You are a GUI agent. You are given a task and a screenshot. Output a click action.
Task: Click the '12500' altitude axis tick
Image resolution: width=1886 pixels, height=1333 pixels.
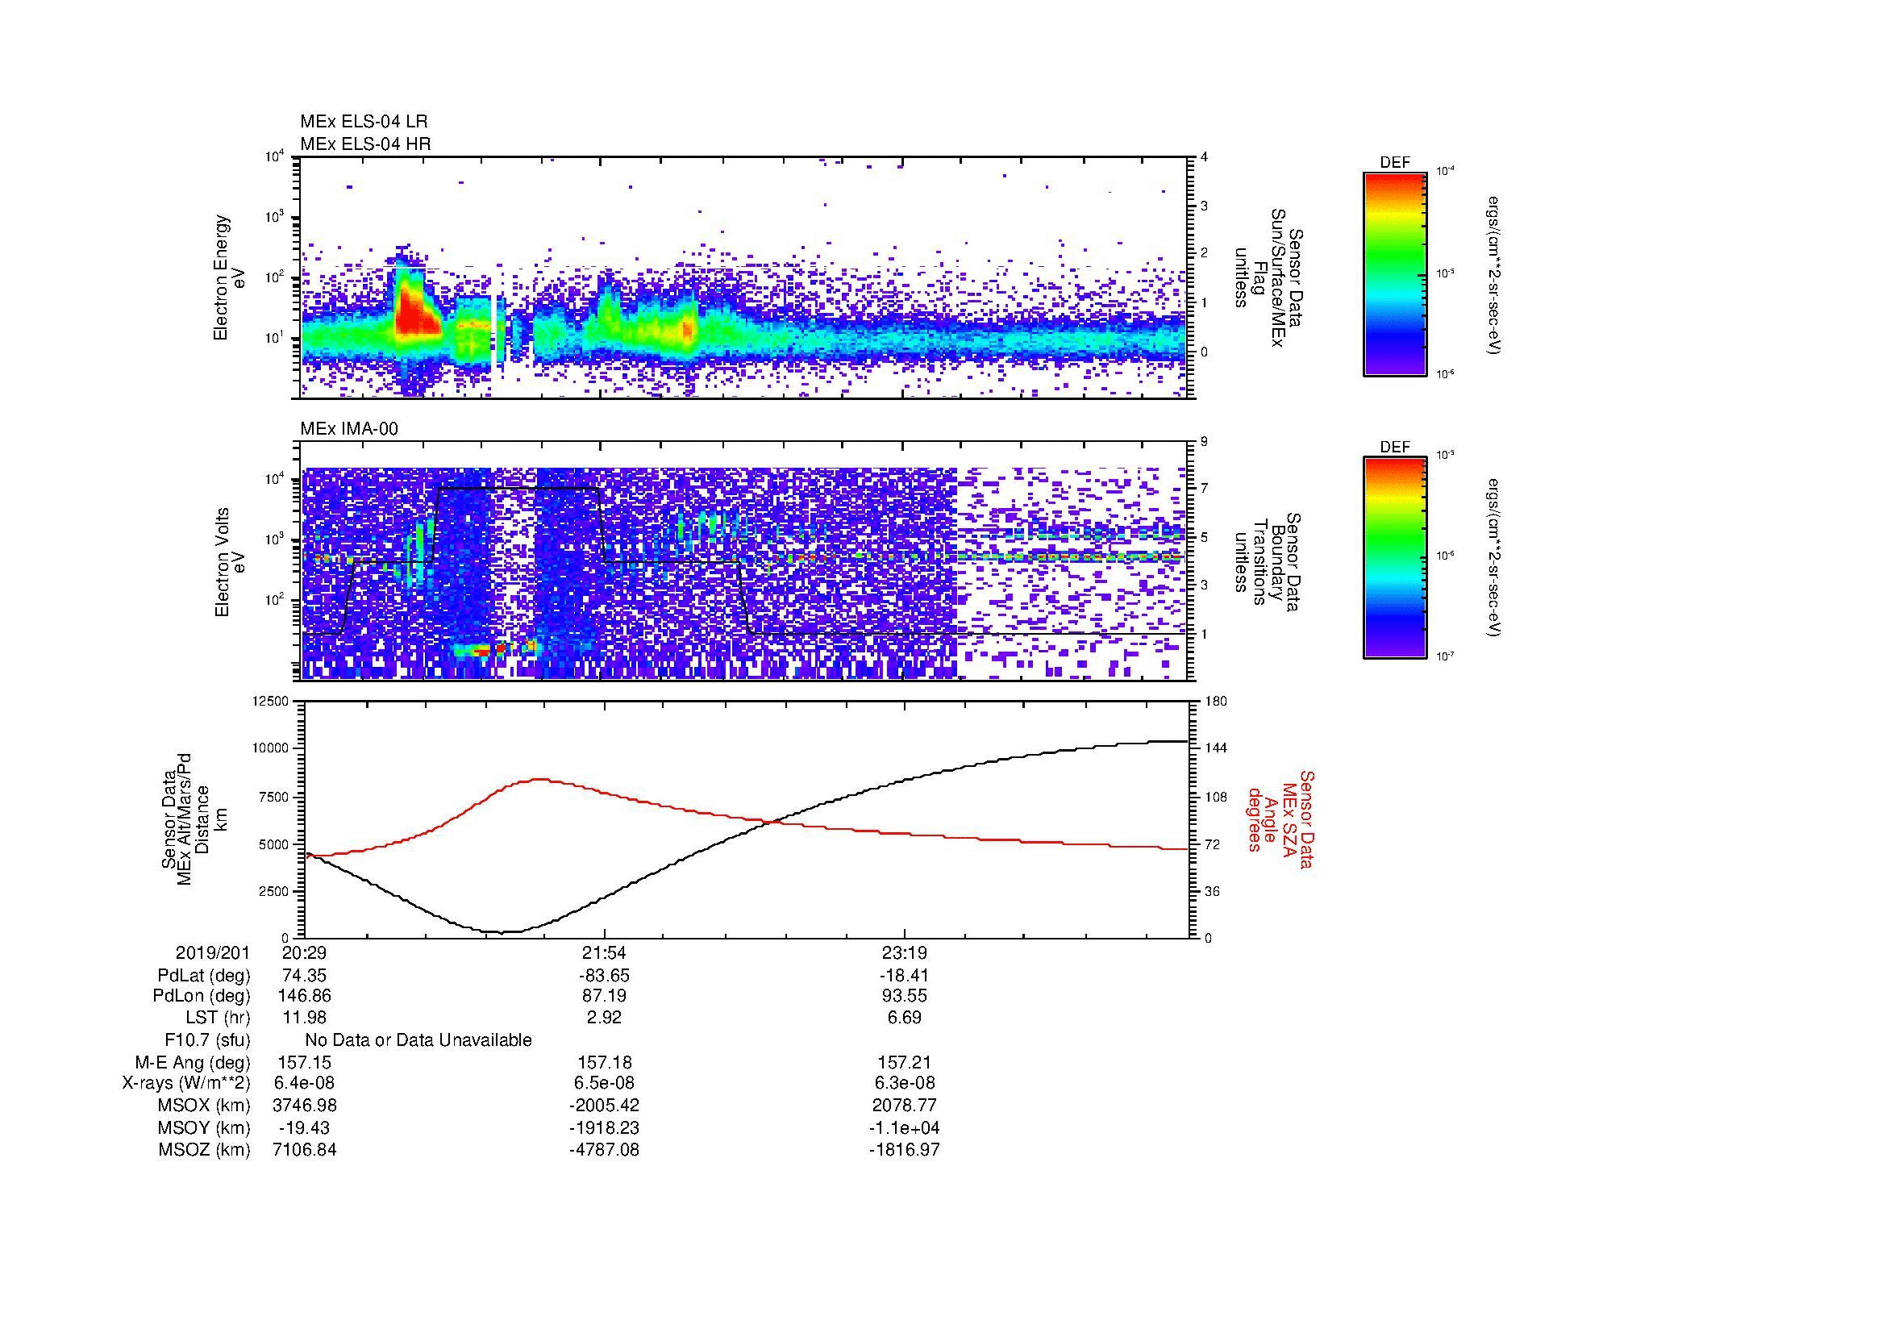(270, 701)
